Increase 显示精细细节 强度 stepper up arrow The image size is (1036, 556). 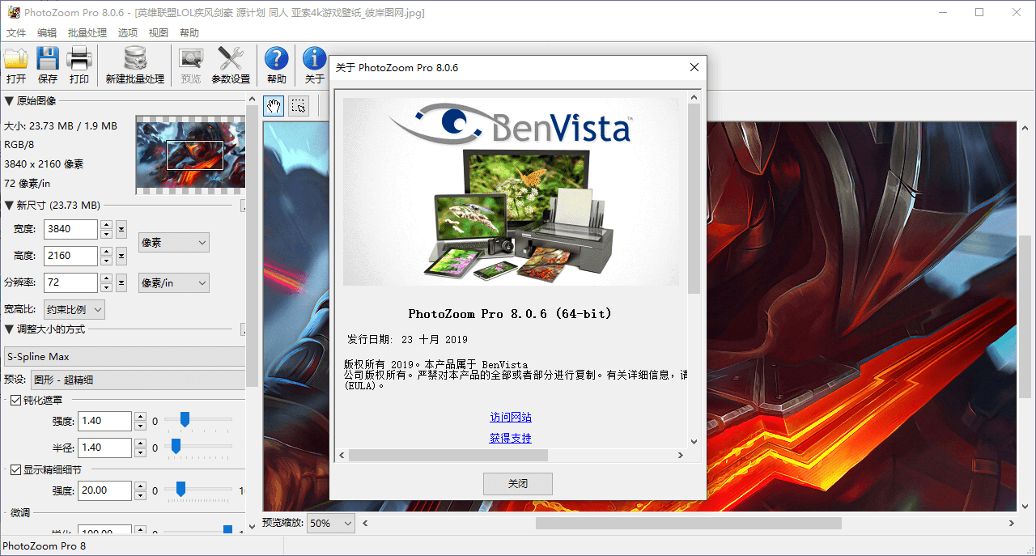(x=140, y=486)
